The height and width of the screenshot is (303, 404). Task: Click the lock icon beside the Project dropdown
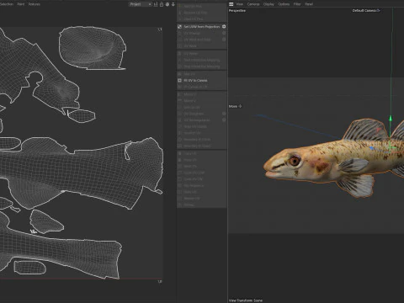[162, 4]
